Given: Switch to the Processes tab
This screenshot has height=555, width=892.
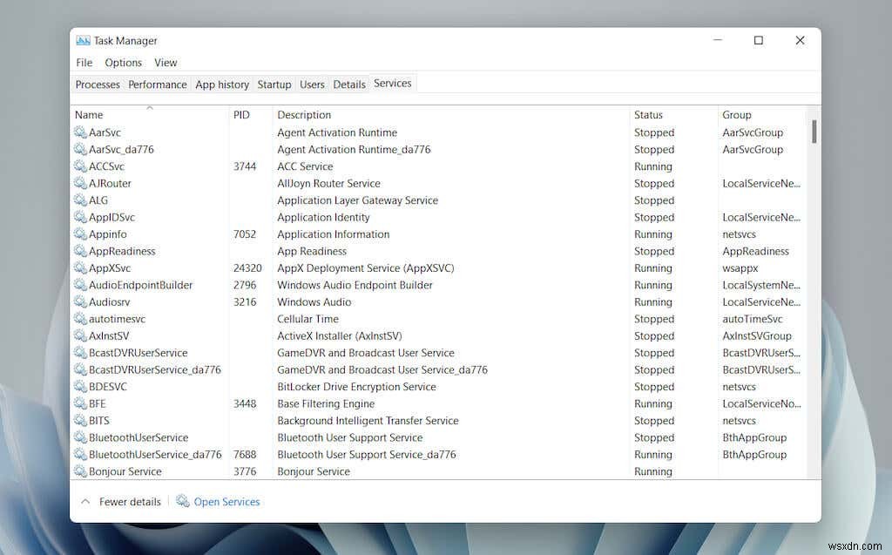Looking at the screenshot, I should point(97,84).
